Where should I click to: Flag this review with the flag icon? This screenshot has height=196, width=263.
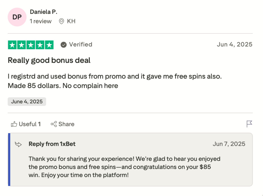pyautogui.click(x=249, y=124)
